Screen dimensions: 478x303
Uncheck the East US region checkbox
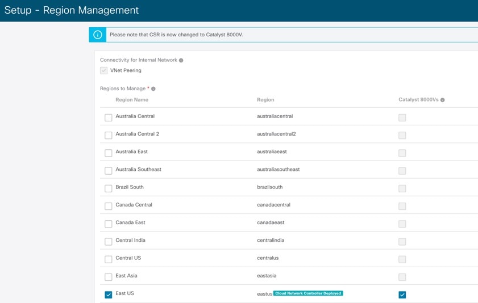108,294
